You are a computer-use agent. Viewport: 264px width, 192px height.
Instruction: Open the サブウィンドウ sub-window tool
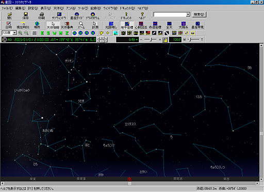[x=59, y=15]
